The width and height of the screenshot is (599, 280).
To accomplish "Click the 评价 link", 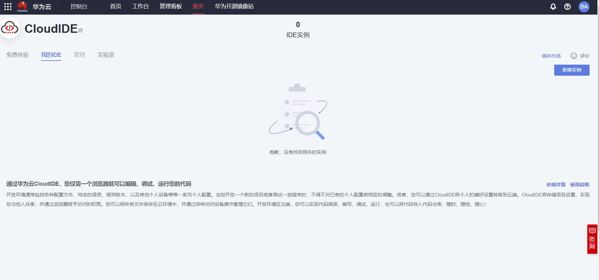I will point(584,56).
